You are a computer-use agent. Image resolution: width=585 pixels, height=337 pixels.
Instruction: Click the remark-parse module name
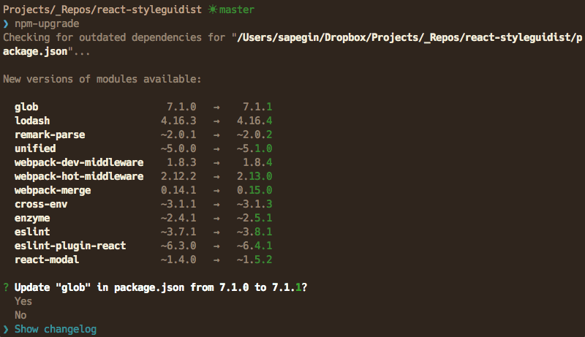tap(50, 135)
